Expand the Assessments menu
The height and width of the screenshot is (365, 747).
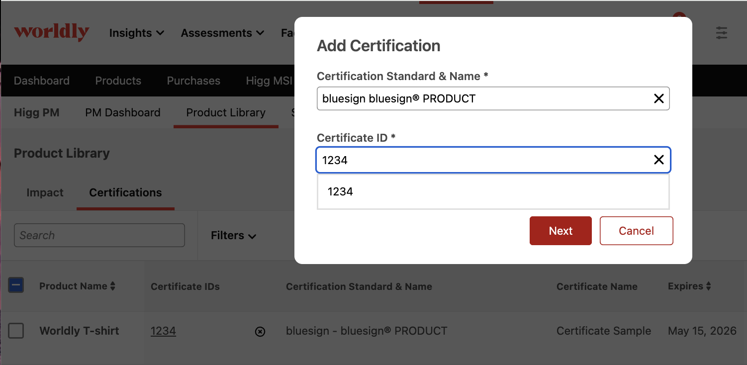pyautogui.click(x=222, y=33)
